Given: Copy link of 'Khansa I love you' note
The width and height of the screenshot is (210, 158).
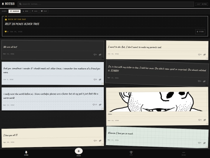Looking at the screenshot, I should (x=205, y=143).
